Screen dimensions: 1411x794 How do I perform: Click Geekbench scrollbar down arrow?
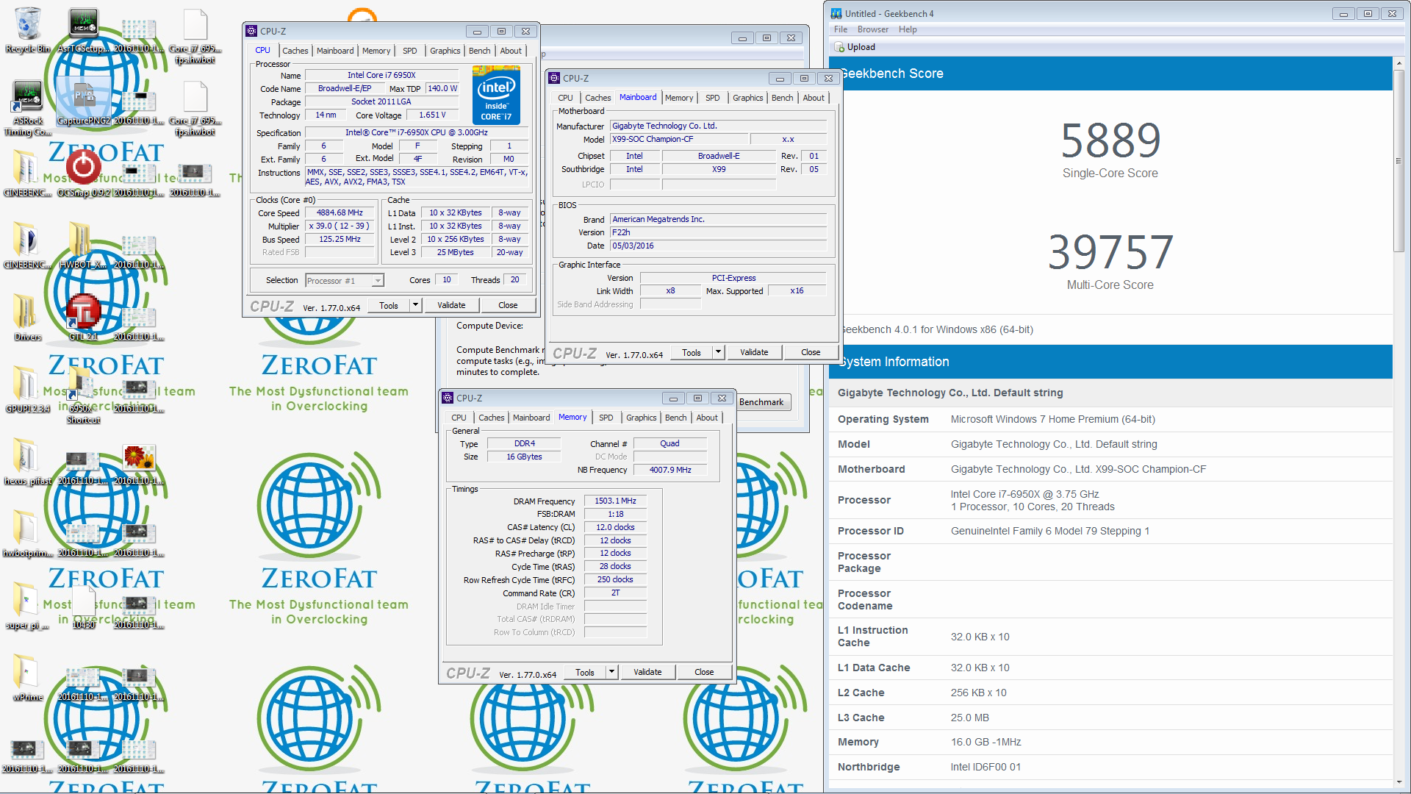pyautogui.click(x=1399, y=783)
